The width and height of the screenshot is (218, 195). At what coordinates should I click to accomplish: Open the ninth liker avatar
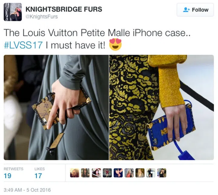(162, 173)
